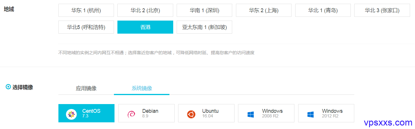Image resolution: width=415 pixels, height=129 pixels.
Task: Switch to the 系统镜像 tab
Action: (142, 88)
